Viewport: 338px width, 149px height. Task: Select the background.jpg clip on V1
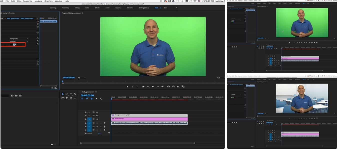pos(149,119)
